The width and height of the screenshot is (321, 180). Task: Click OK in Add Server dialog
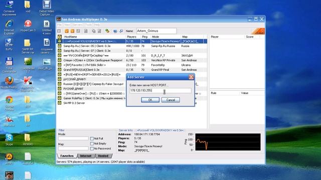click(150, 100)
